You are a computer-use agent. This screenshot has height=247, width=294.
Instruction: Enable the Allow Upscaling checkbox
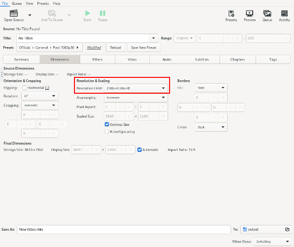107,132
